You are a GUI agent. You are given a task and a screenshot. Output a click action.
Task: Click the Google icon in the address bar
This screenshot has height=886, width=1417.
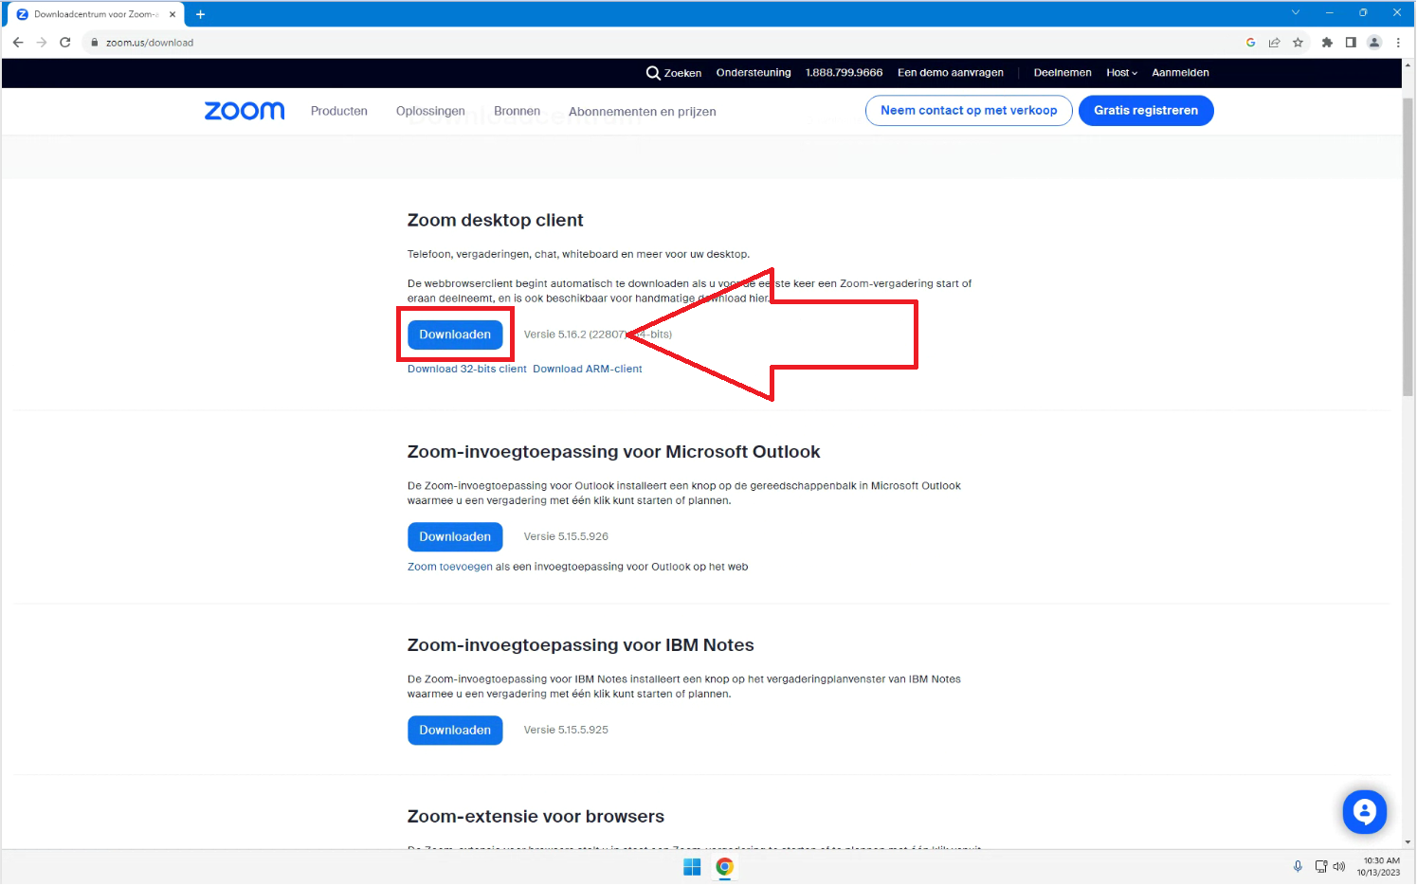(x=1251, y=43)
